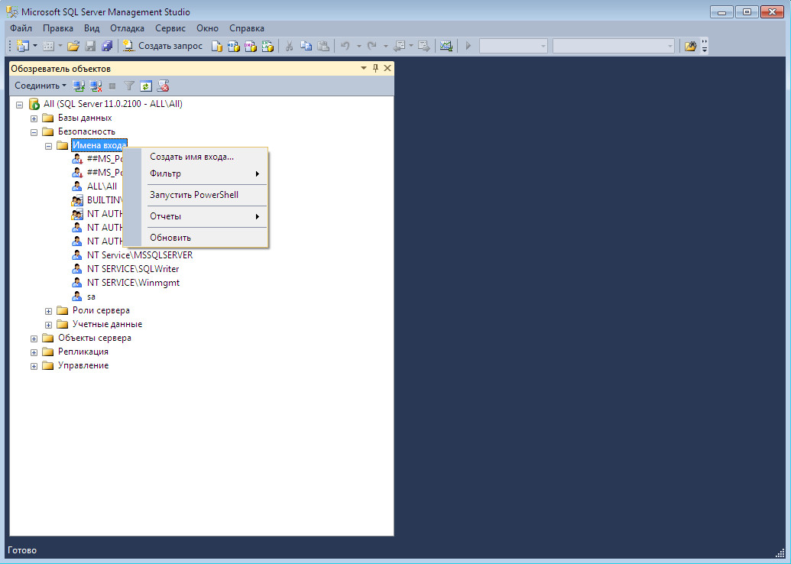Expand the Объекты сервера folder
This screenshot has height=564, width=791.
[34, 339]
